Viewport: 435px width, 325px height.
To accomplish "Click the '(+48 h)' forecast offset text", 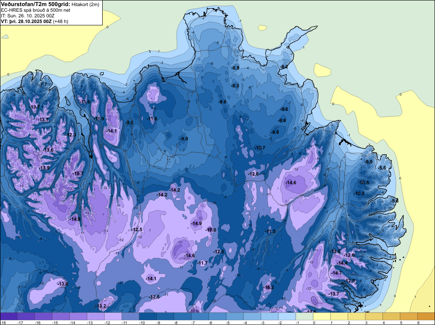I will pyautogui.click(x=60, y=21).
